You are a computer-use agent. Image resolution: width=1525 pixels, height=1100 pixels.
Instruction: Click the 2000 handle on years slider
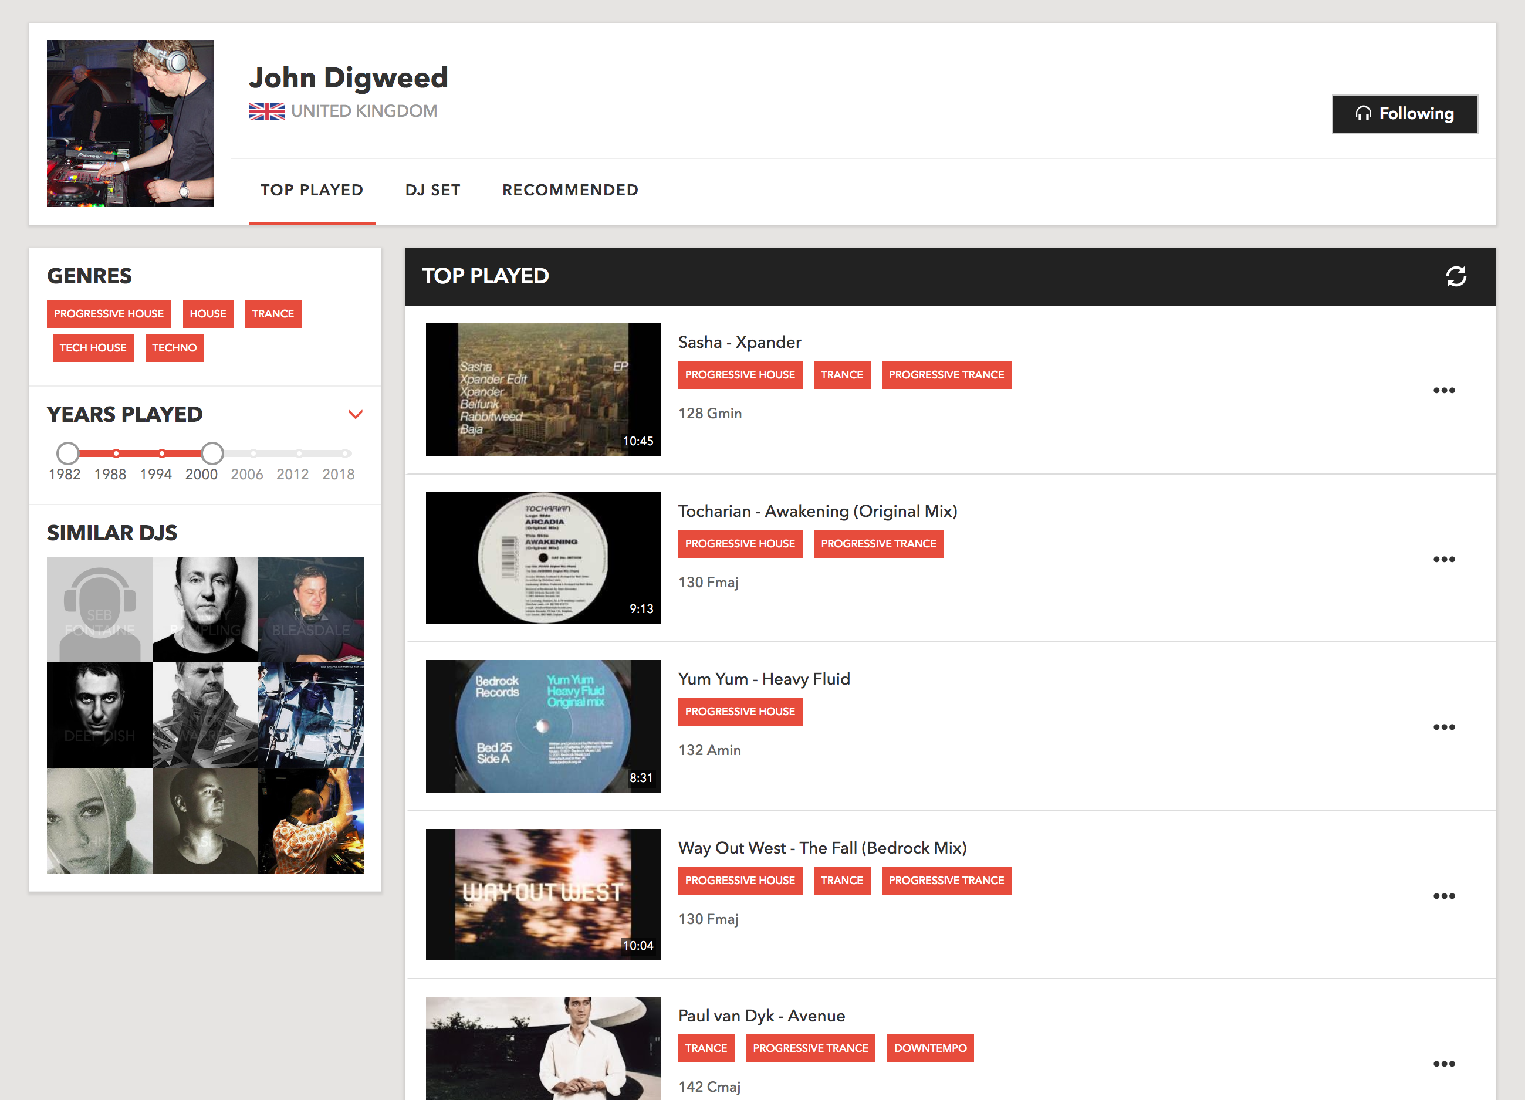[212, 453]
